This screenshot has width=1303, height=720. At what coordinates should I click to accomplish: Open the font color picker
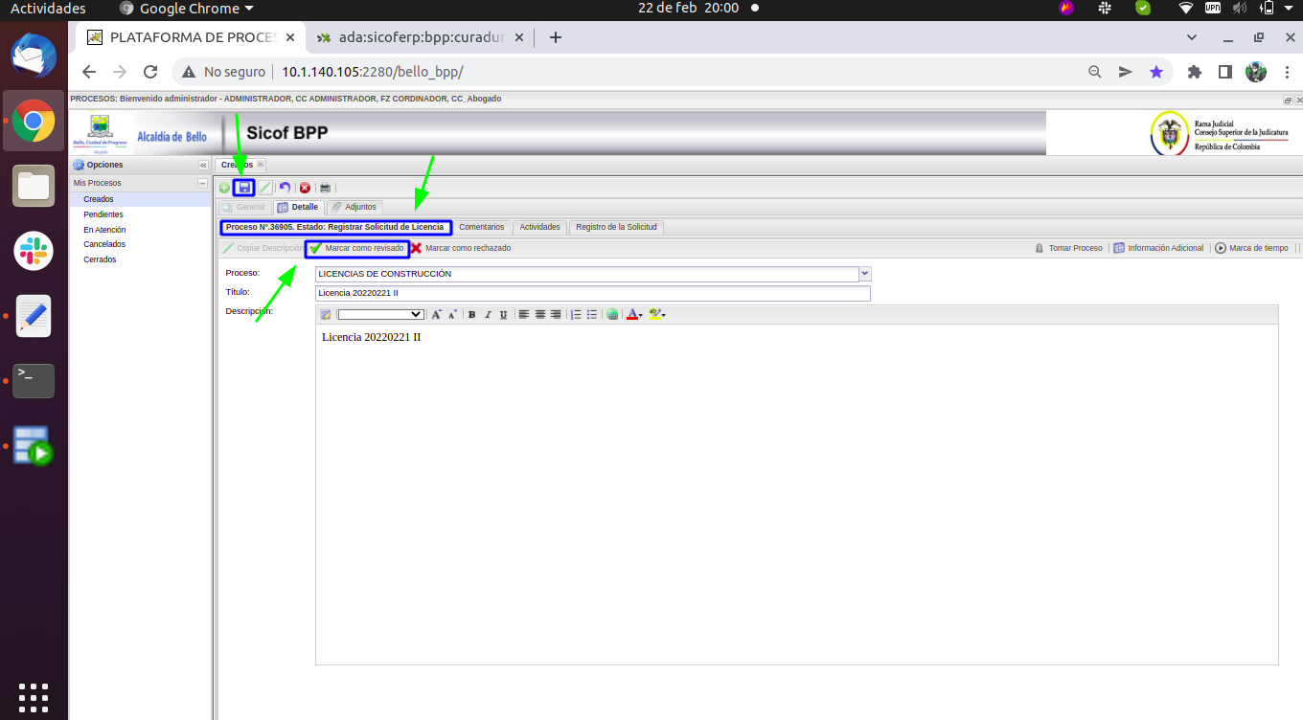[x=633, y=314]
